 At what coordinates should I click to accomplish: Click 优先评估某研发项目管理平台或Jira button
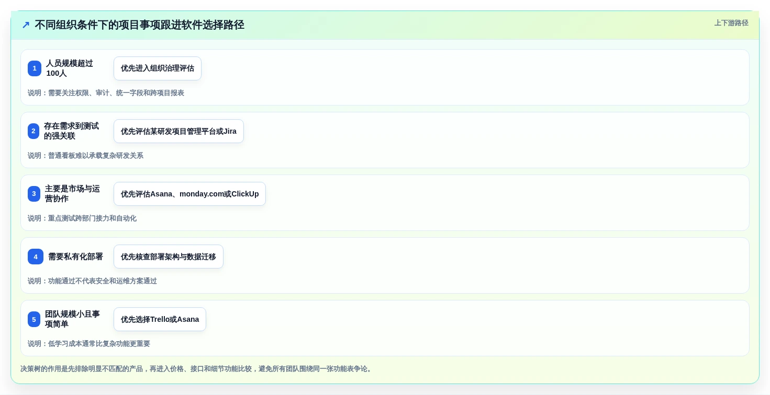coord(178,131)
